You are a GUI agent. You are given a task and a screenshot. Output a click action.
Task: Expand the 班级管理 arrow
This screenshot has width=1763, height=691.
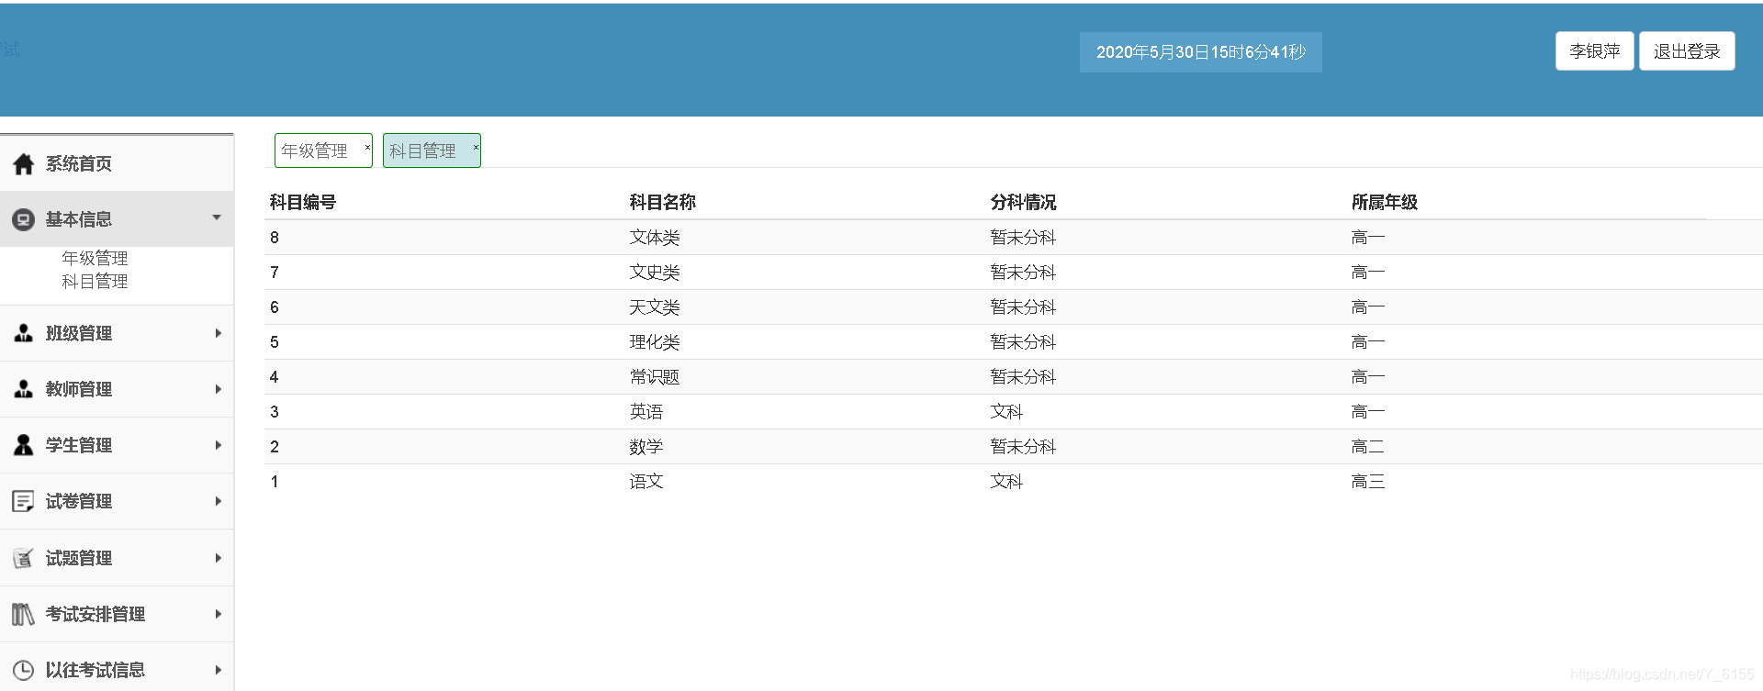218,333
